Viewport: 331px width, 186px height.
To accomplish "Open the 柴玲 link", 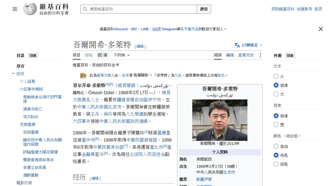I will [x=108, y=114].
